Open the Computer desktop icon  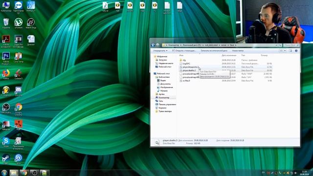point(6,6)
